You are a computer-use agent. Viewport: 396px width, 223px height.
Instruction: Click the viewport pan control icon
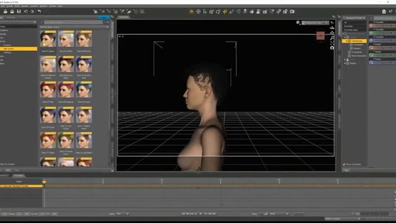[332, 33]
